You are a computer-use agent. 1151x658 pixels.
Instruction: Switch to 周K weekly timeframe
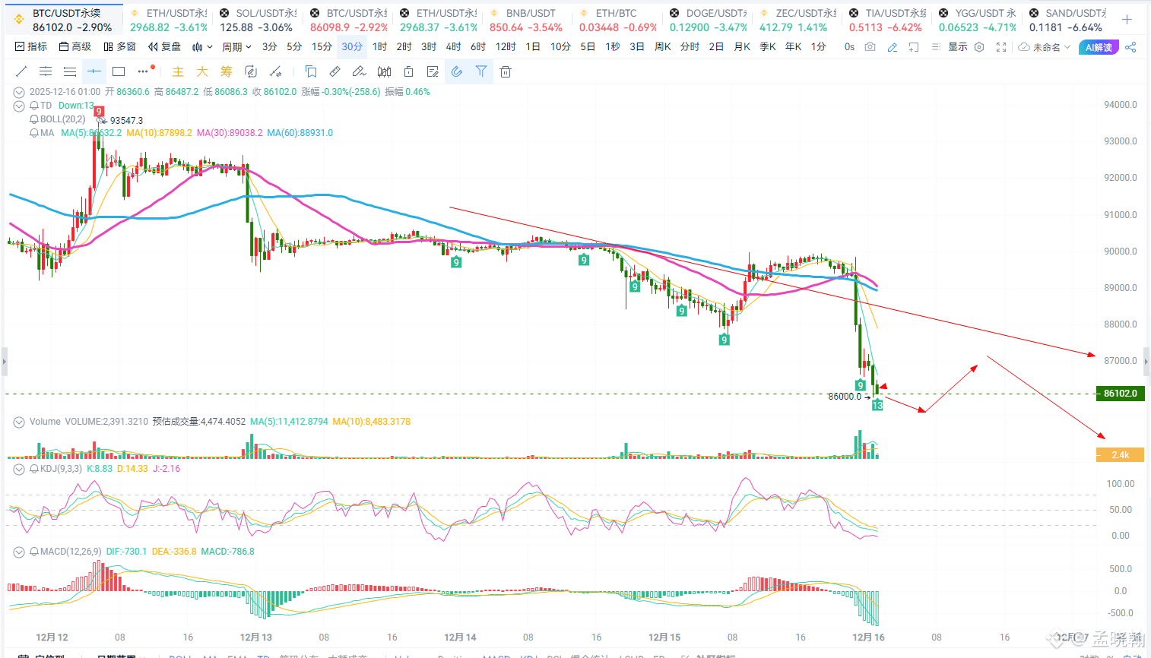pos(663,47)
